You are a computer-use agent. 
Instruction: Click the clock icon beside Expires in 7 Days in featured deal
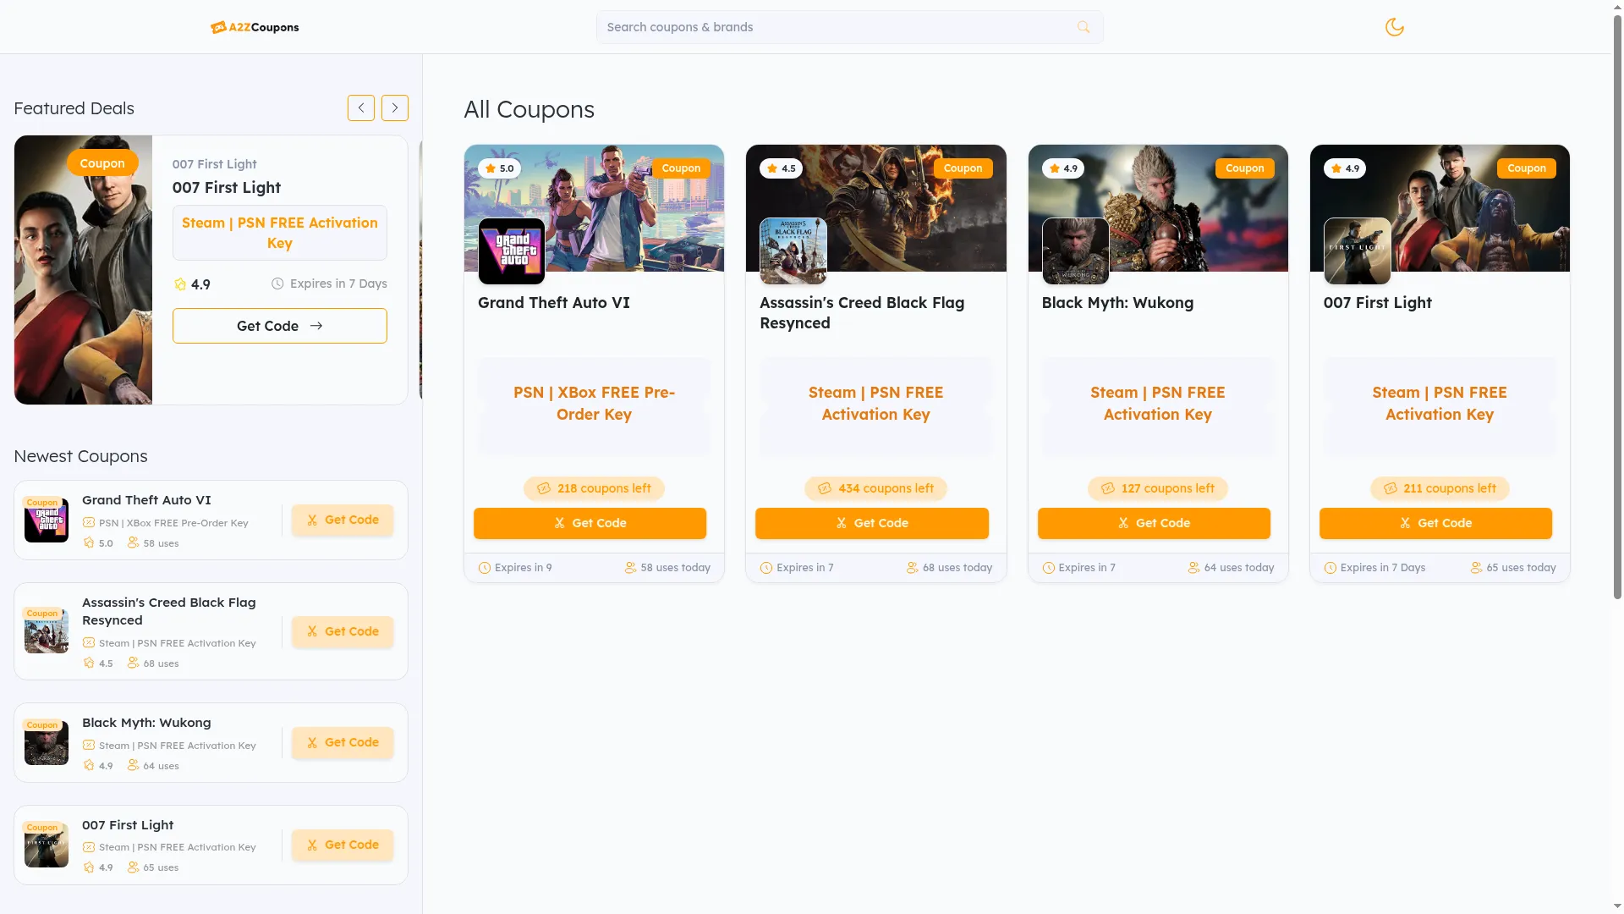click(x=277, y=284)
